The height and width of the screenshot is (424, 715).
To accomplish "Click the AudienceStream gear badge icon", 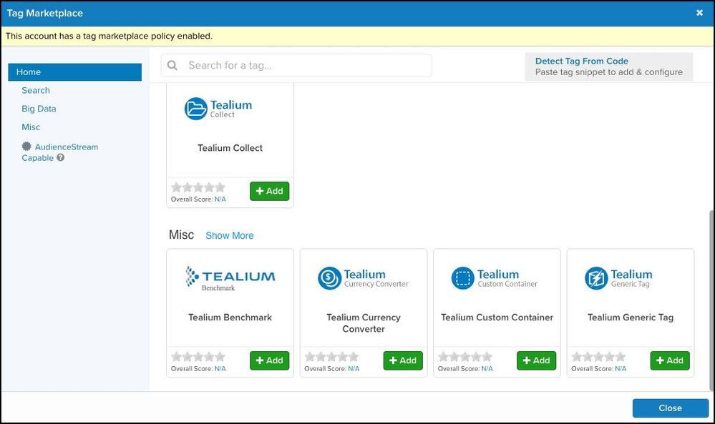I will [26, 147].
